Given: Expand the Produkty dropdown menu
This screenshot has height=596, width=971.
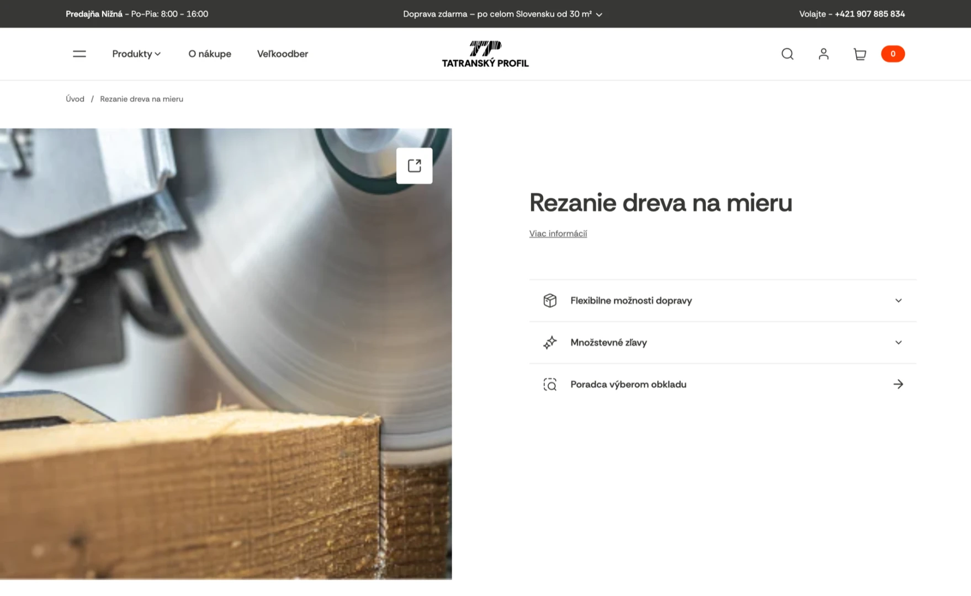Looking at the screenshot, I should coord(136,54).
